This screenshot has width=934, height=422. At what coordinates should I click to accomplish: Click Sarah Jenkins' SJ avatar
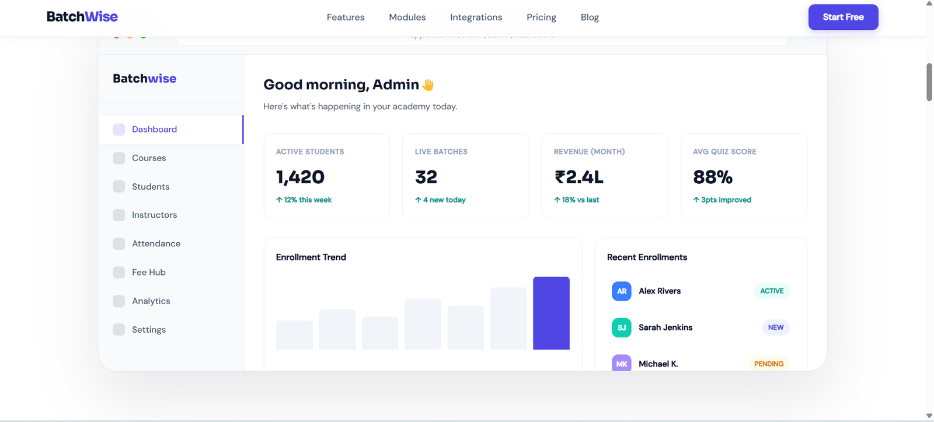(622, 327)
